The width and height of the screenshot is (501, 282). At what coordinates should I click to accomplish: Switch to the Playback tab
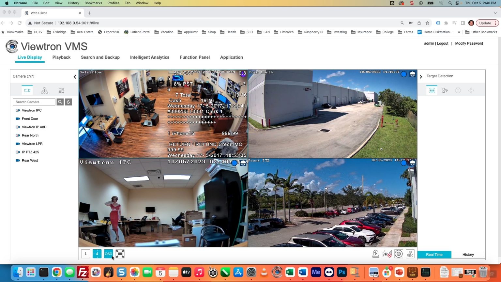tap(61, 57)
